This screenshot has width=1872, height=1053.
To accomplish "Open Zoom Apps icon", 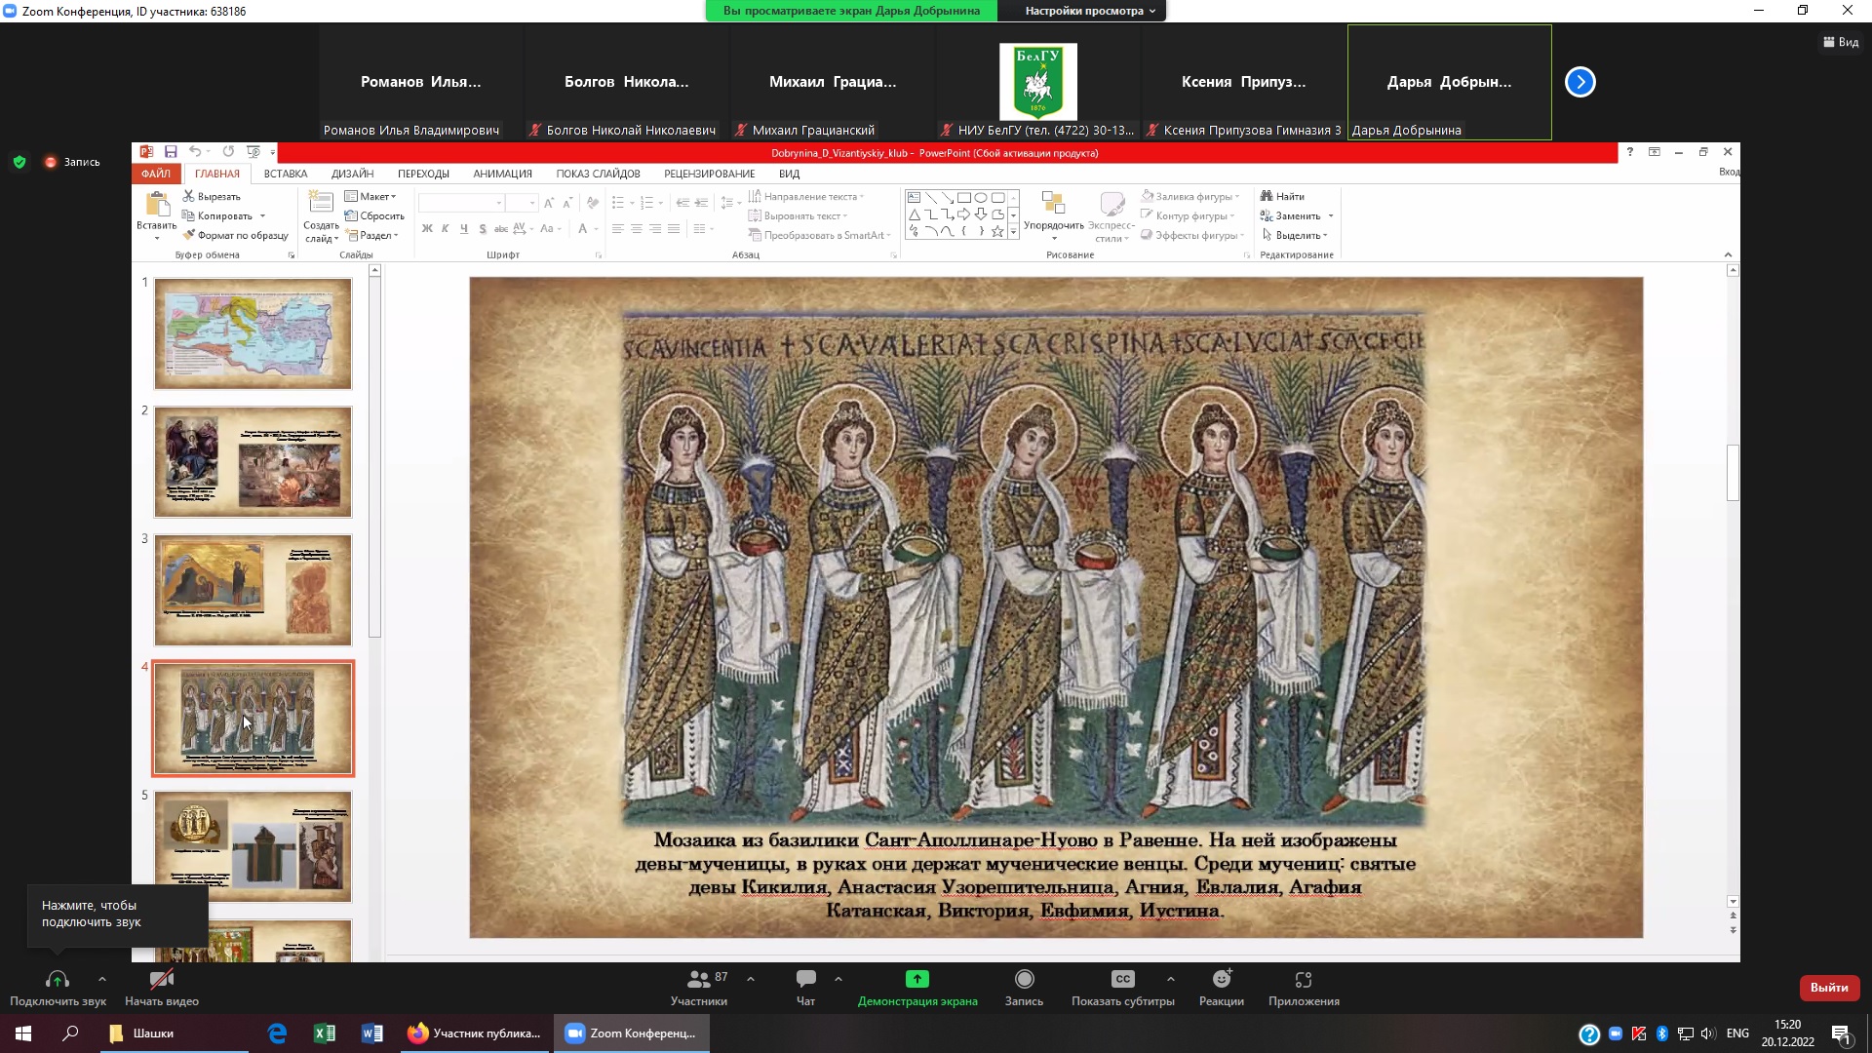I will 1304,980.
